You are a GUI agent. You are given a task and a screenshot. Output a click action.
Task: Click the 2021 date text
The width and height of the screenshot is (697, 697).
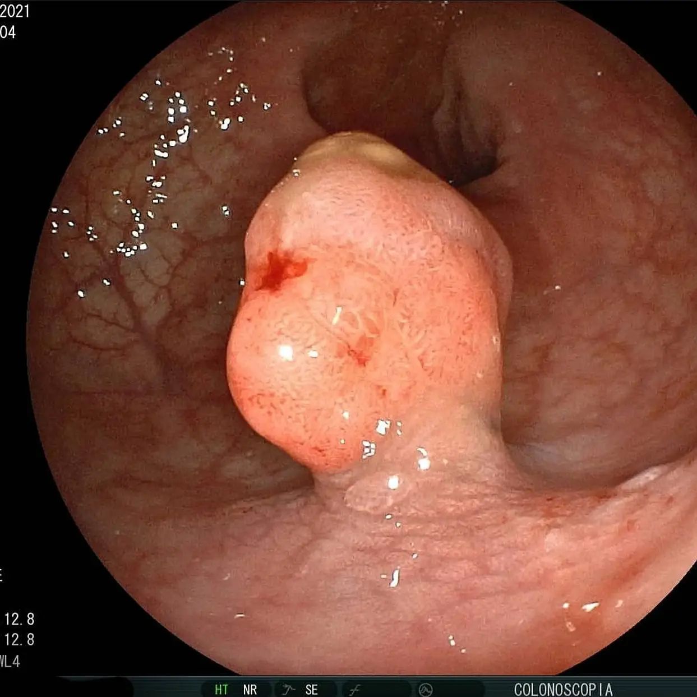[x=15, y=11]
